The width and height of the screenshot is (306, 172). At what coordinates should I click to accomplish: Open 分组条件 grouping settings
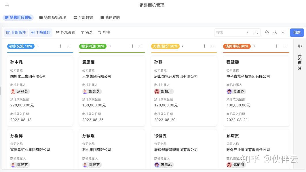(x=16, y=33)
